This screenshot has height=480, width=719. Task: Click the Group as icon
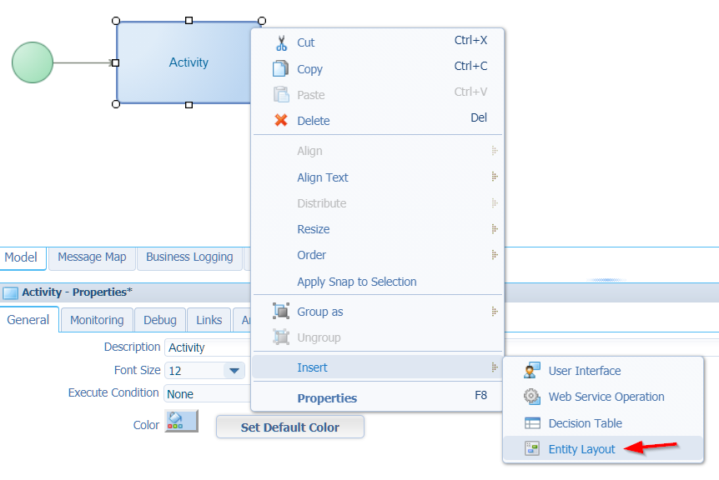pyautogui.click(x=281, y=311)
